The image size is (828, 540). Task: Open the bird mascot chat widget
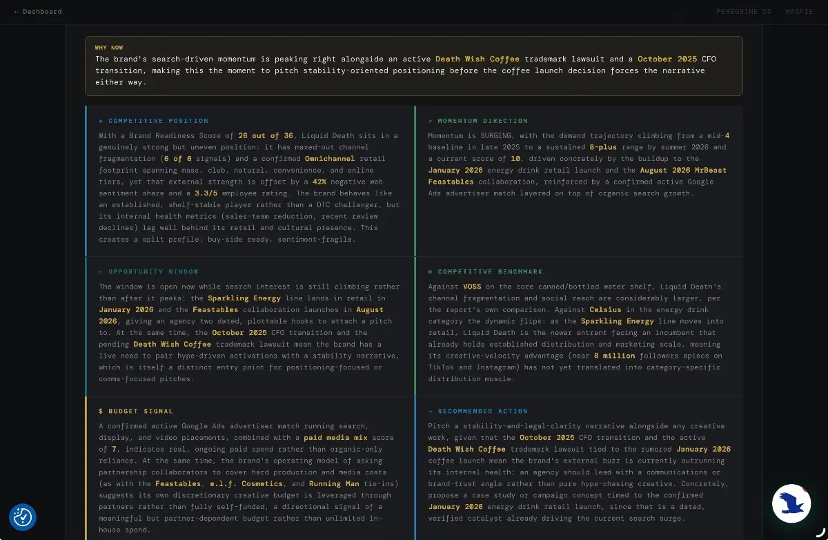pyautogui.click(x=791, y=503)
